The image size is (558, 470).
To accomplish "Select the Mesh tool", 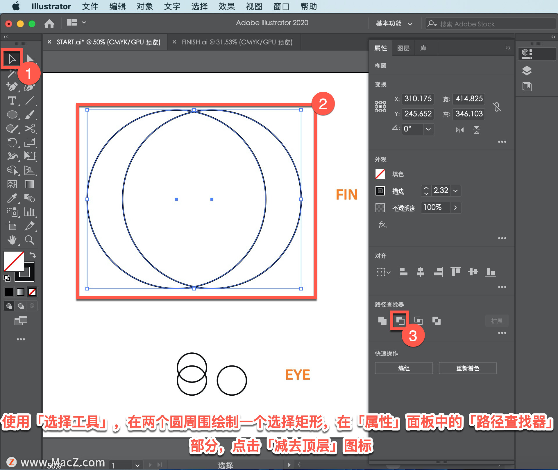I will tap(12, 184).
